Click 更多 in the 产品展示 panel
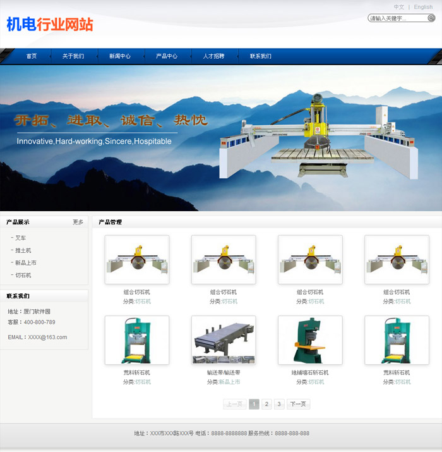442x452 pixels. [x=78, y=222]
